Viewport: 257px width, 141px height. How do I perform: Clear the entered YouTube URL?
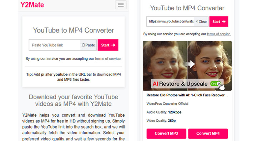(x=201, y=21)
